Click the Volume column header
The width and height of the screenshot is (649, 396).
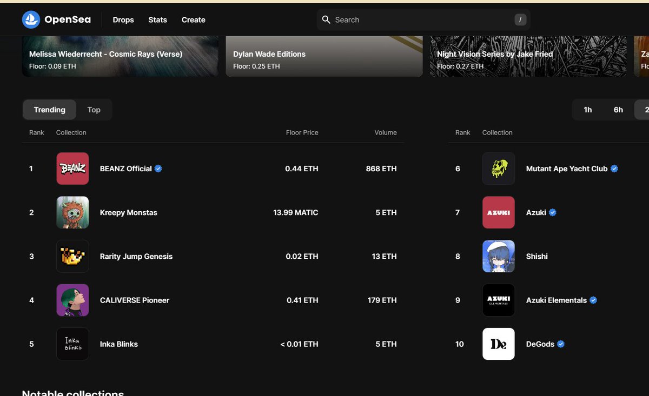point(386,132)
